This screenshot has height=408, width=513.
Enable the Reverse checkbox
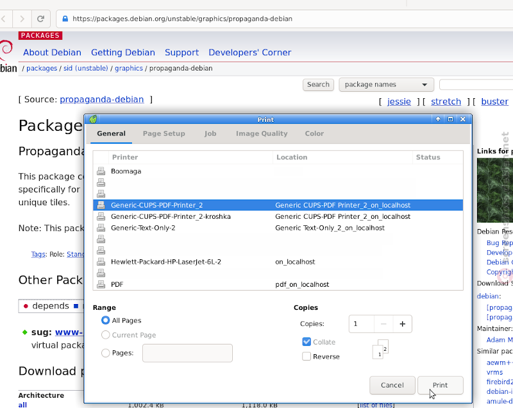(x=307, y=356)
